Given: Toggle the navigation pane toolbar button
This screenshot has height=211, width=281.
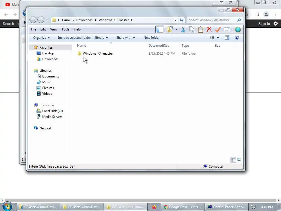Looking at the screenshot, I should [159, 29].
